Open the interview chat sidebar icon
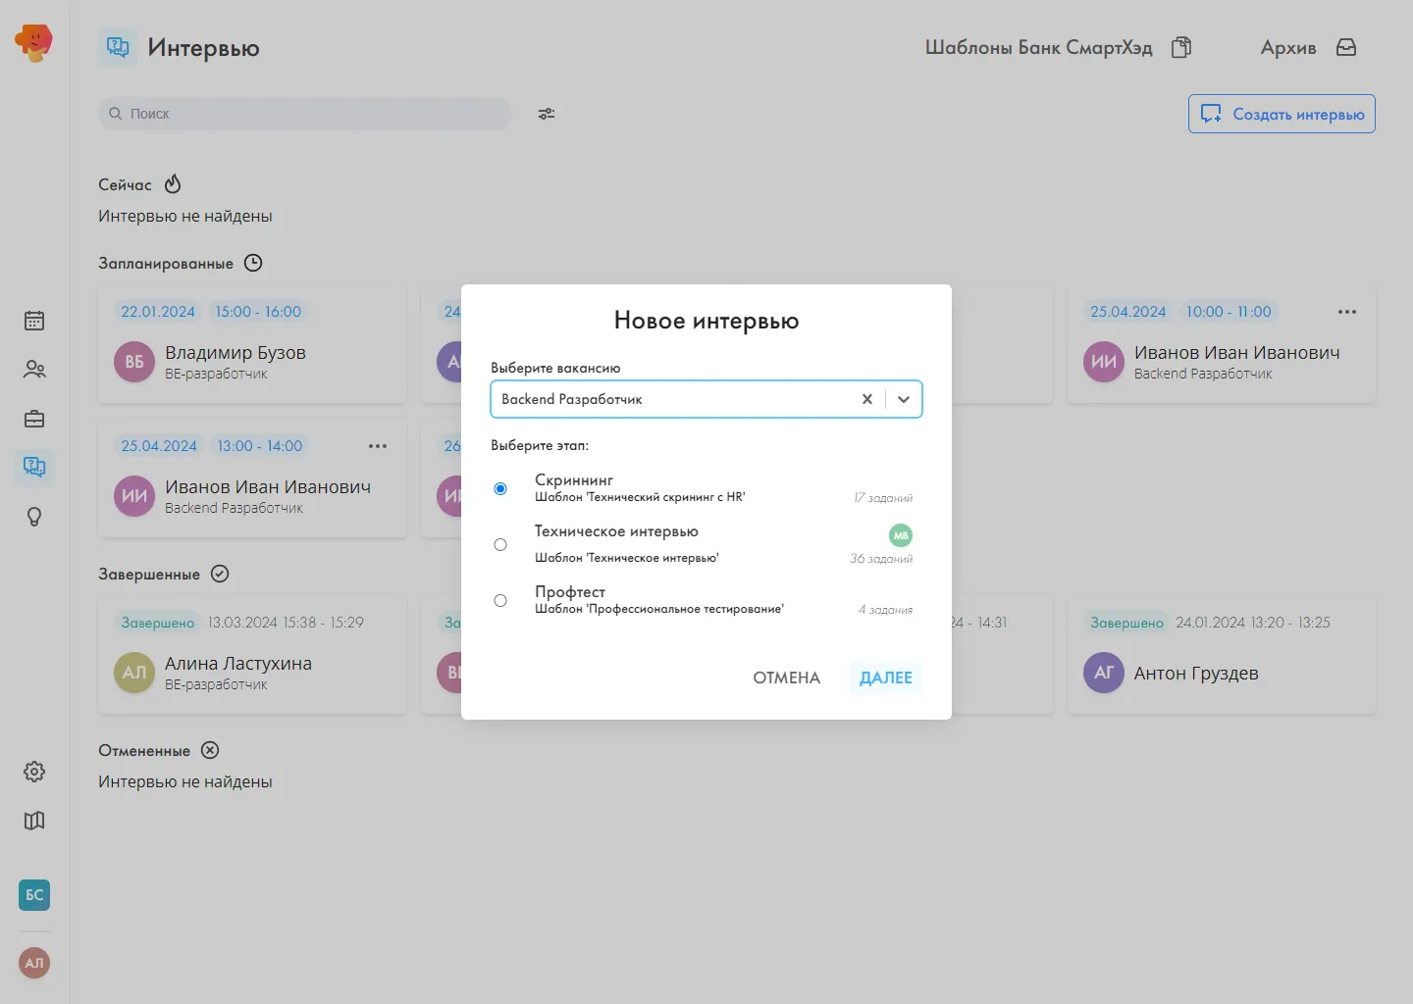 (34, 467)
